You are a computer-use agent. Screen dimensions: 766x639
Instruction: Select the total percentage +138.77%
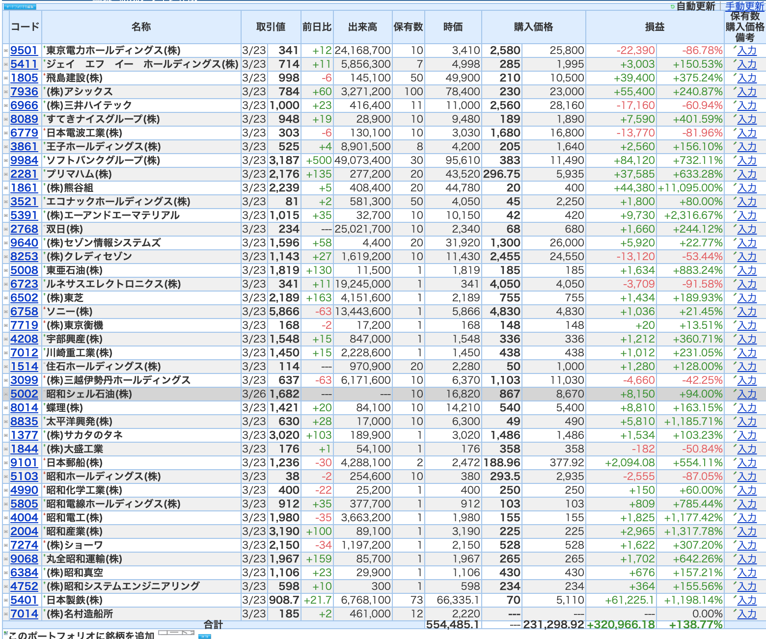click(x=696, y=625)
